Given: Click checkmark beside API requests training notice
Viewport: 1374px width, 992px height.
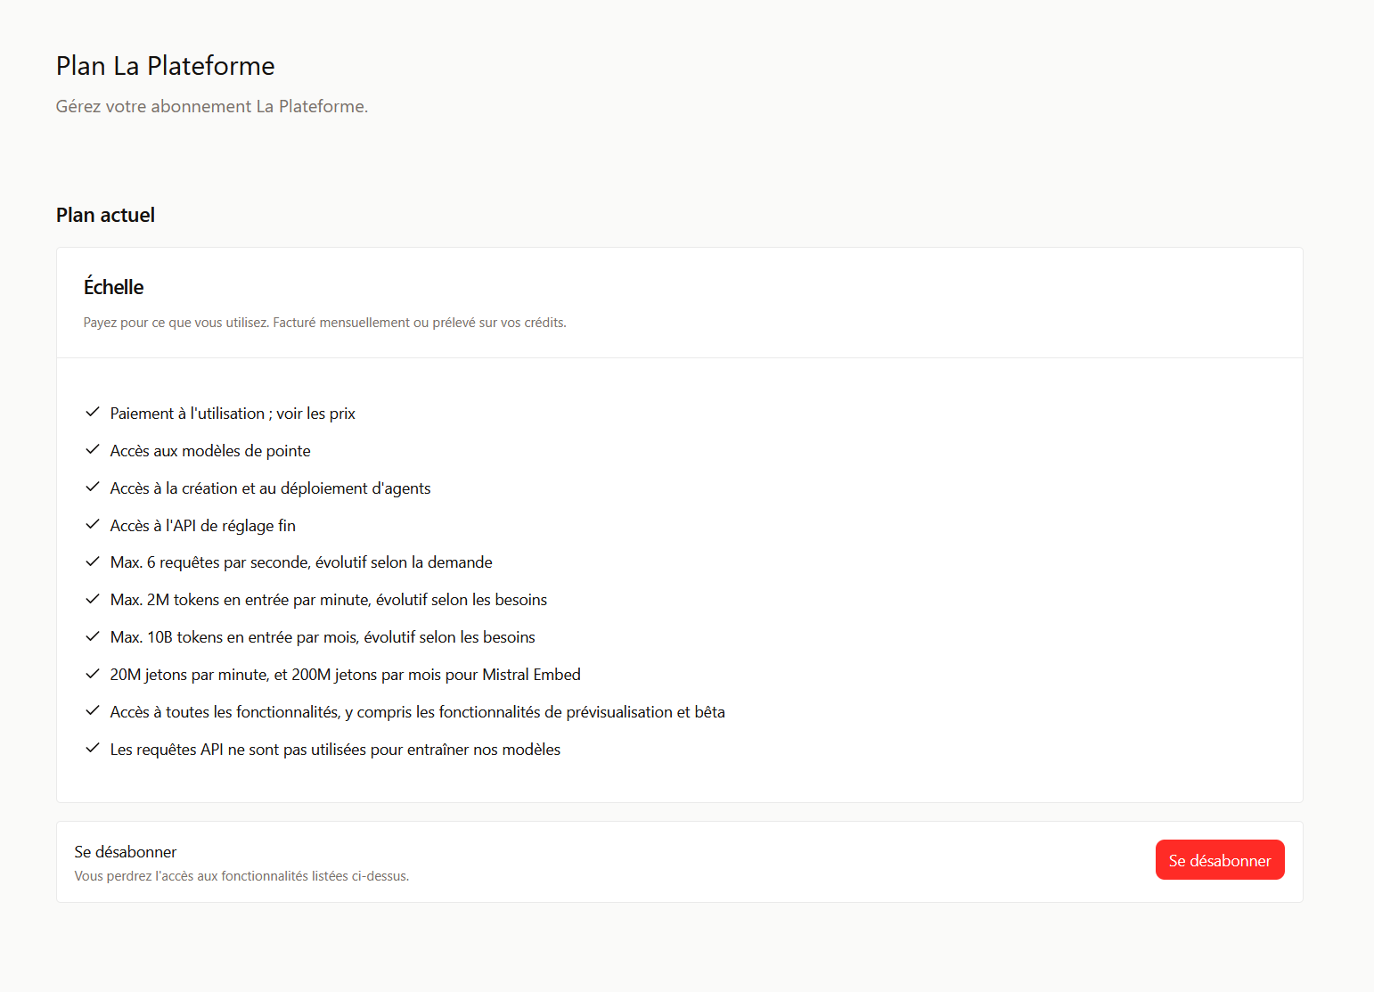Looking at the screenshot, I should [x=93, y=749].
